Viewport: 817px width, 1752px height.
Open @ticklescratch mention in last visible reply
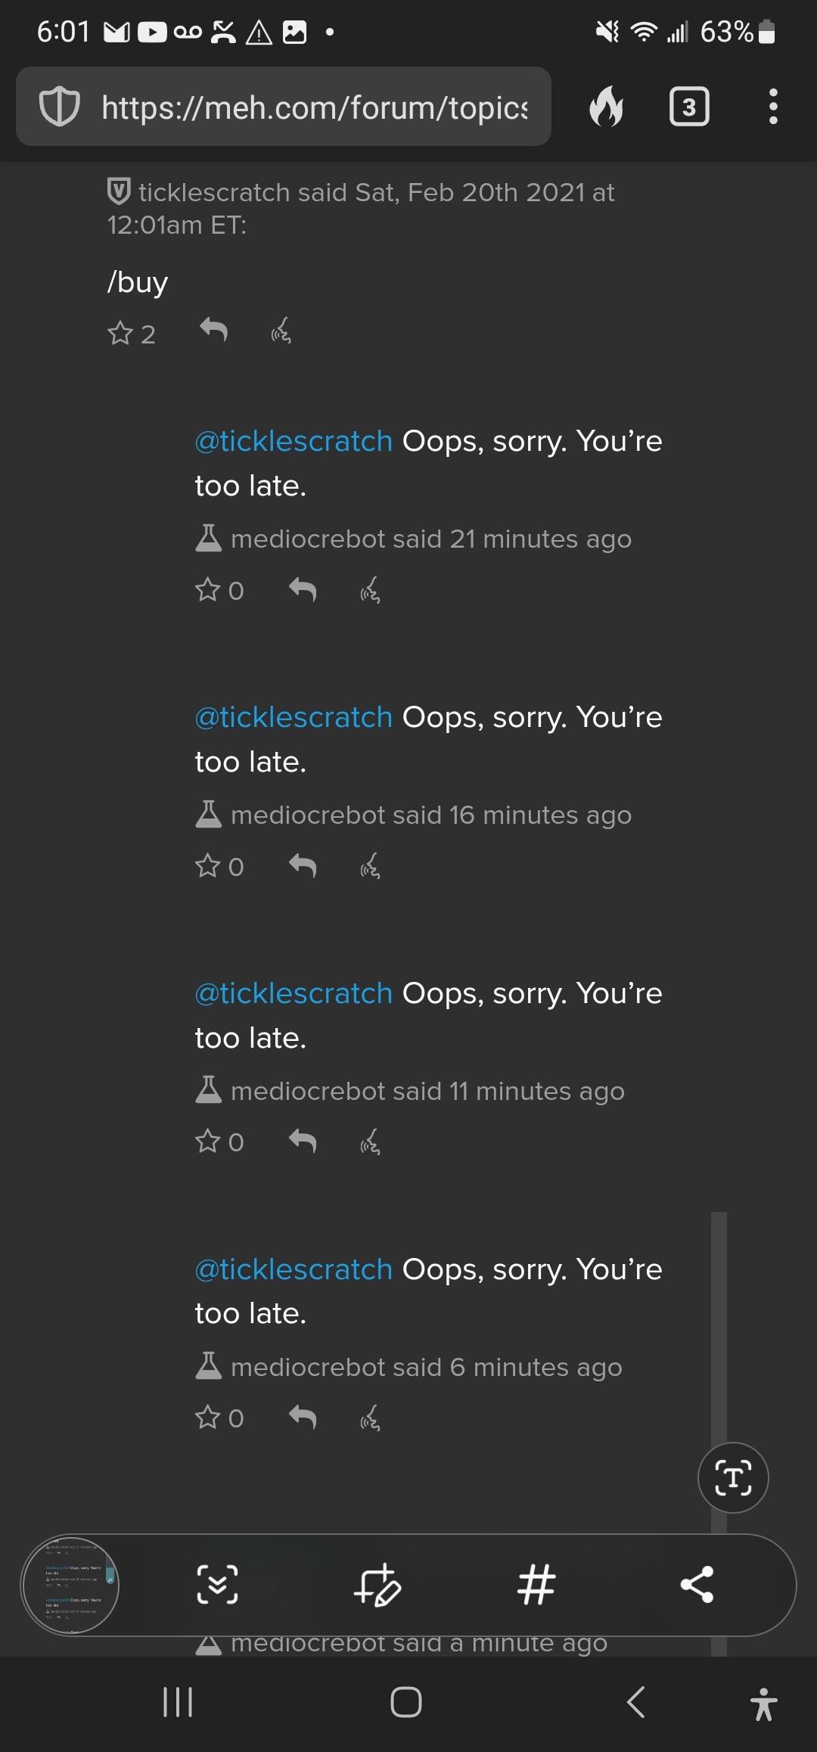[294, 1269]
